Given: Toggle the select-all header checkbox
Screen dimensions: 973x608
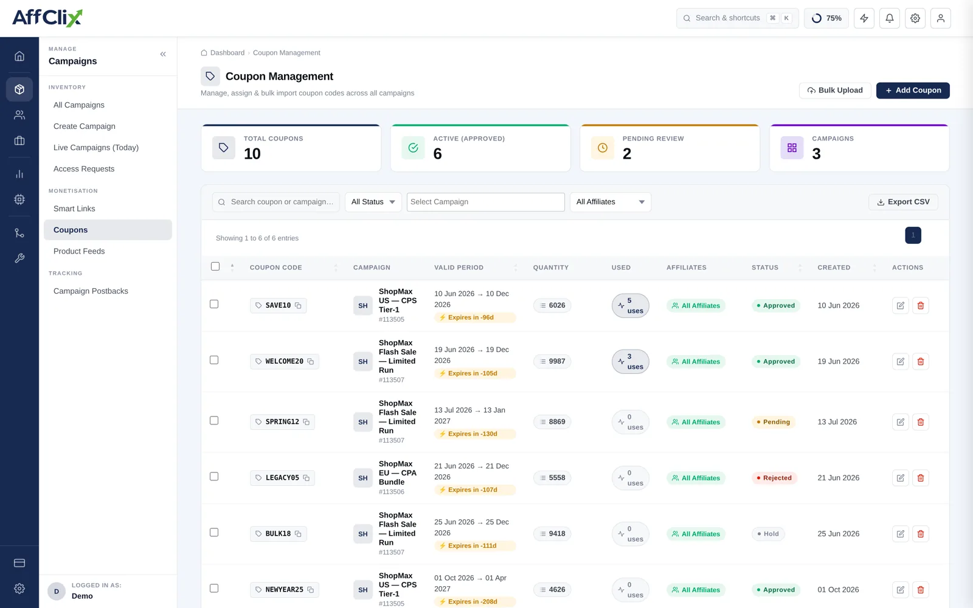Looking at the screenshot, I should 215,266.
